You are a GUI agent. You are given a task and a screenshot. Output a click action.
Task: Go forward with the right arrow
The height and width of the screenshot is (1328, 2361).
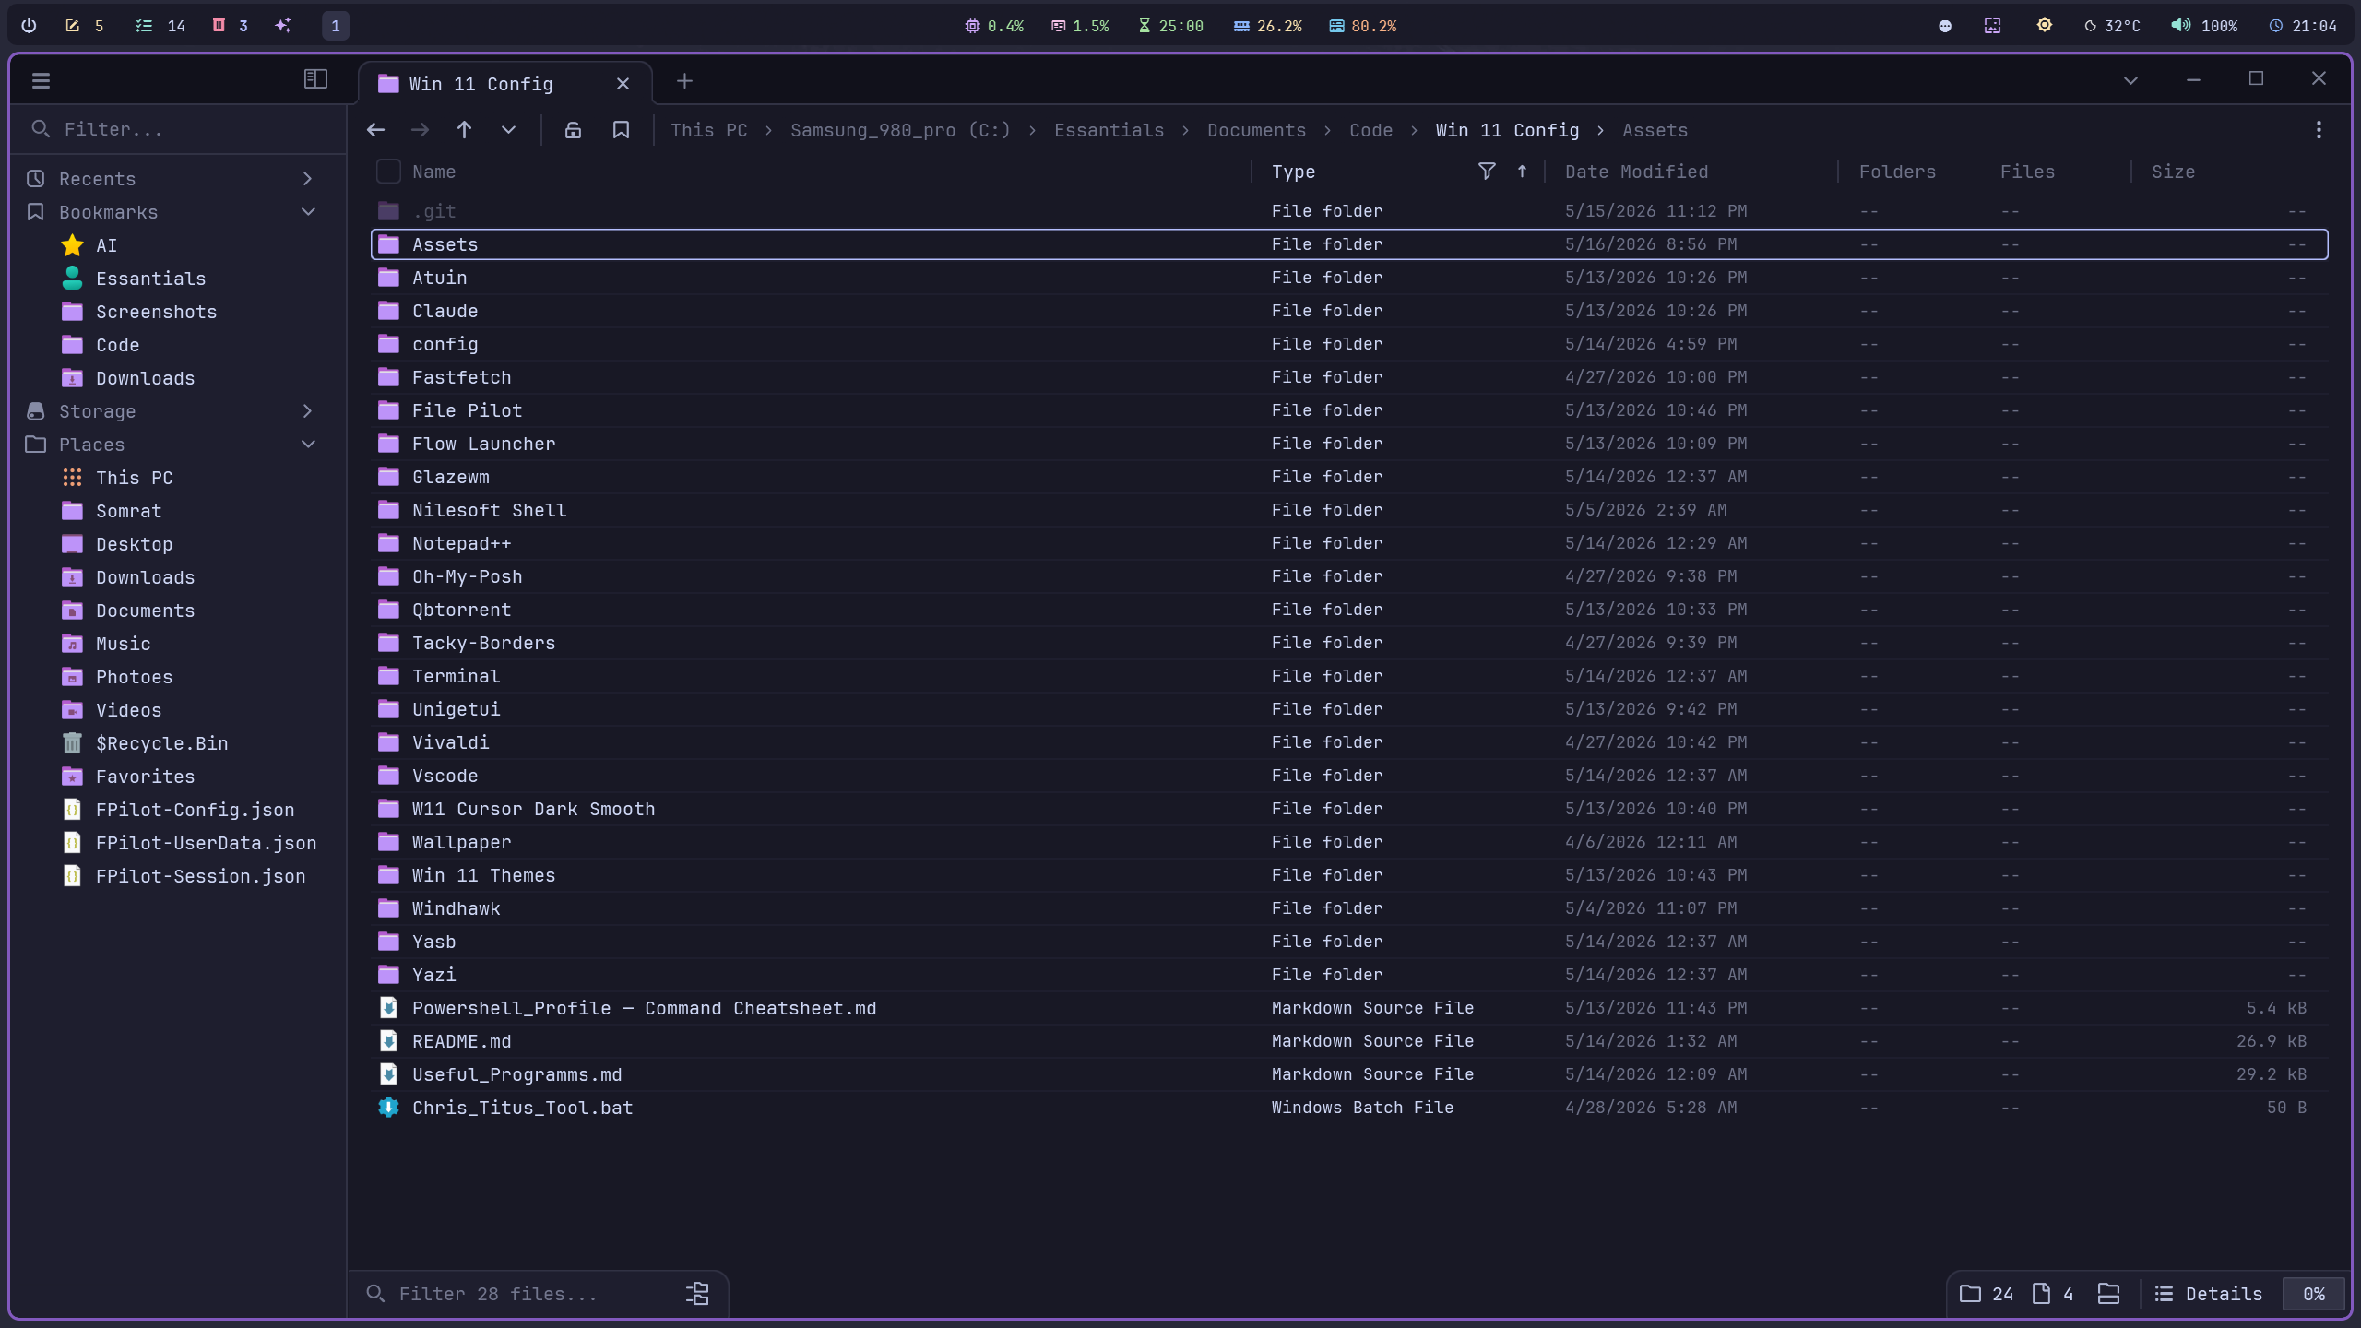[420, 130]
